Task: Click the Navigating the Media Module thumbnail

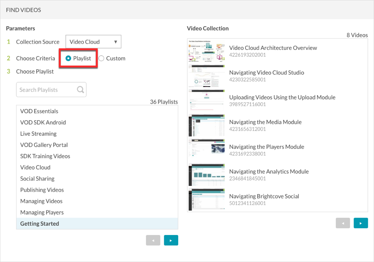Action: [207, 125]
